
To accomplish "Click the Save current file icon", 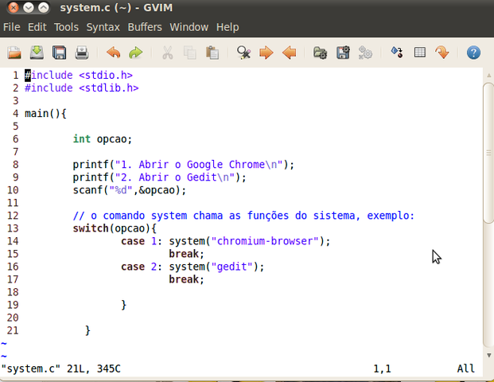I will [x=37, y=53].
